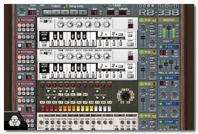Click the first orange step button on the 808
198x134 pixels.
60,109
